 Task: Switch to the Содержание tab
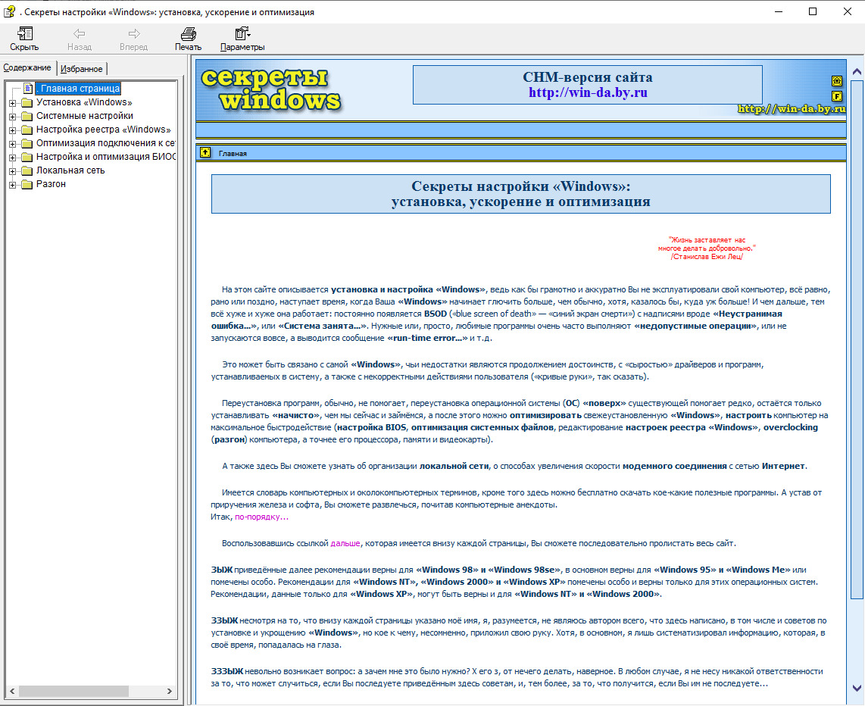tap(27, 67)
